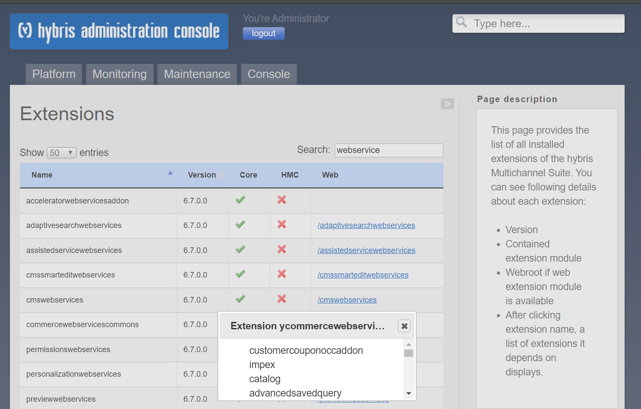
Task: Close the Extension ycommercewebservices popup
Action: [404, 326]
